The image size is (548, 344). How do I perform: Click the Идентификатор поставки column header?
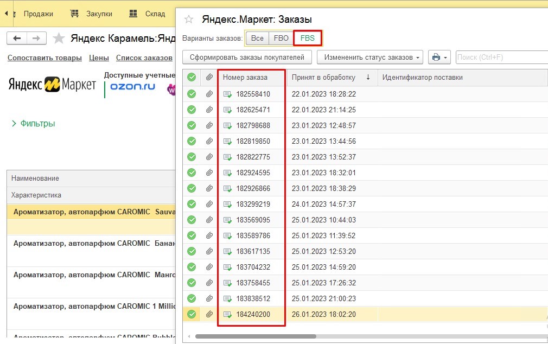pos(463,77)
